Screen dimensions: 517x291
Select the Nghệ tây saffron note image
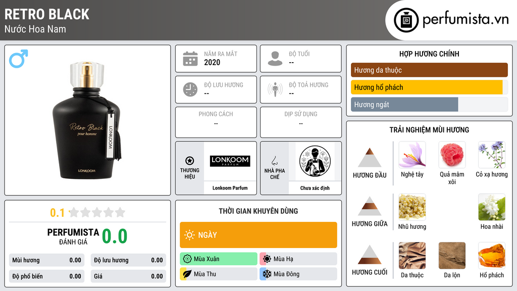[x=412, y=155]
